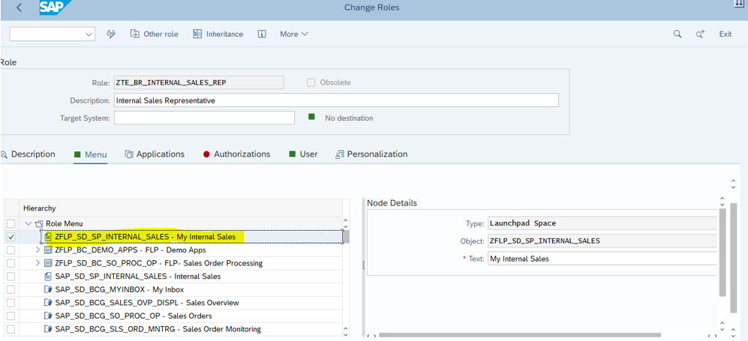Screen dimensions: 748x341
Task: Switch to the User tab
Action: tap(303, 154)
